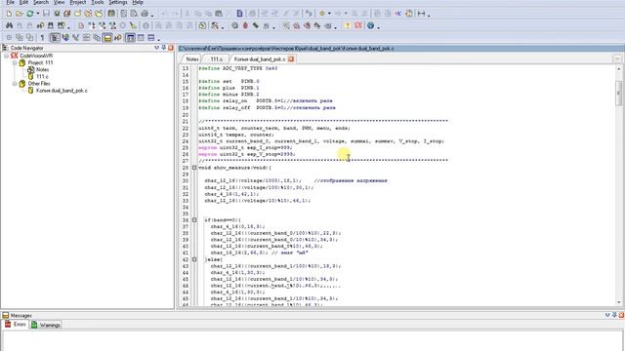Switch to the 111.c editor tab

217,58
